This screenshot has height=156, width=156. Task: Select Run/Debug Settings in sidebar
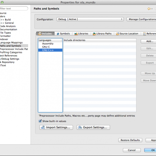10,59
